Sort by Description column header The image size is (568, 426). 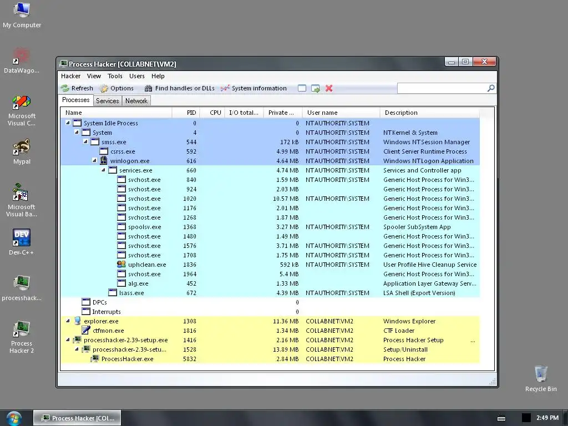430,113
